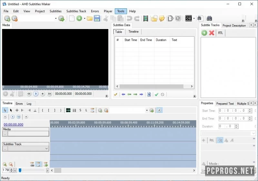Toggle the RtL button in Properties panel

click(212, 140)
